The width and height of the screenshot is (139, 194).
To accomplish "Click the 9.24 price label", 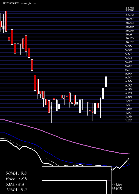I will pyautogui.click(x=128, y=66).
